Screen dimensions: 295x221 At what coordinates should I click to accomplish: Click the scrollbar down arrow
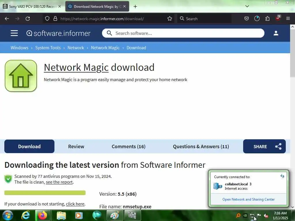point(293,207)
